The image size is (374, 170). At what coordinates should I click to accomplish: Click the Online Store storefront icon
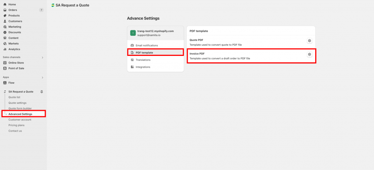tap(5, 63)
